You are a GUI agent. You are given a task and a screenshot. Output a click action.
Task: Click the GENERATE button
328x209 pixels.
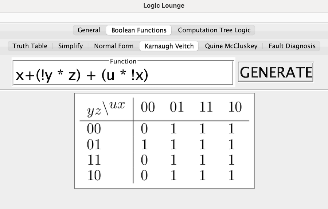[x=276, y=72]
